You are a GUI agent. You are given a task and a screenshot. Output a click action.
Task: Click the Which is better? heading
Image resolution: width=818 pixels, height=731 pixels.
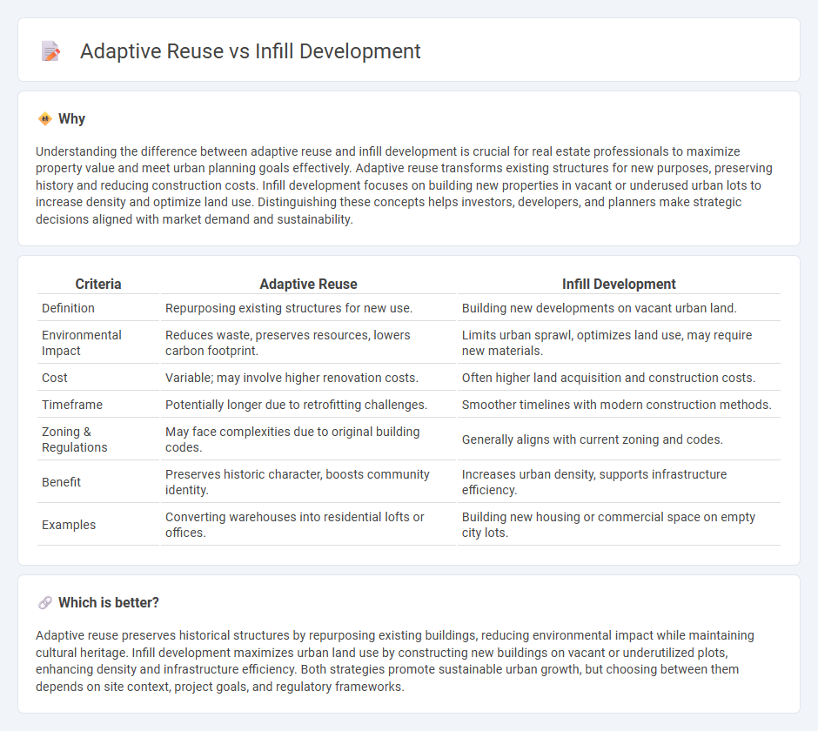click(x=109, y=603)
